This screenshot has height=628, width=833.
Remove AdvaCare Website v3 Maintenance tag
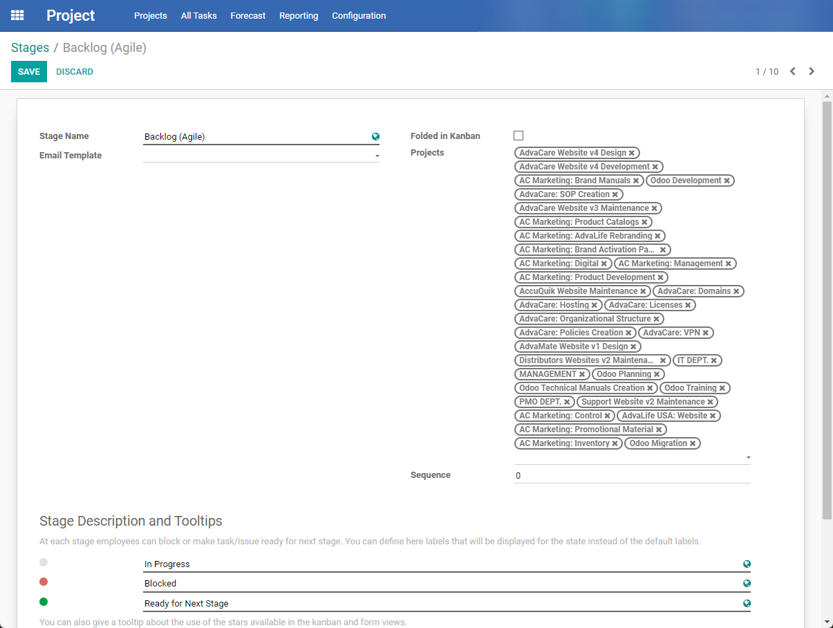(x=655, y=208)
